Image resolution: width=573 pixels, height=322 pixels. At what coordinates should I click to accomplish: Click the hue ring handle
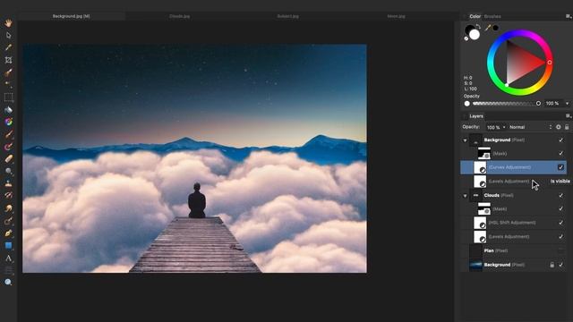549,63
